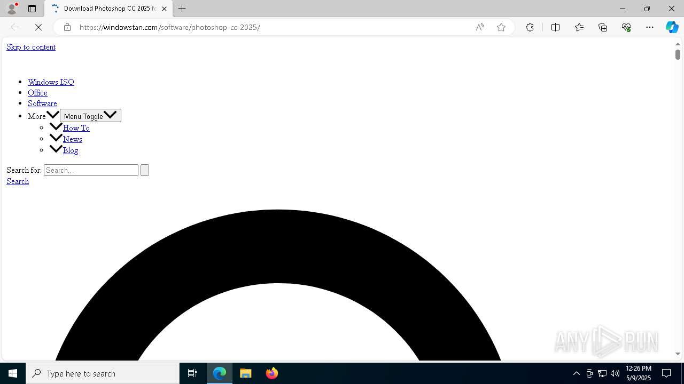Viewport: 684px width, 384px height.
Task: Switch to Edge in the taskbar
Action: tap(220, 373)
